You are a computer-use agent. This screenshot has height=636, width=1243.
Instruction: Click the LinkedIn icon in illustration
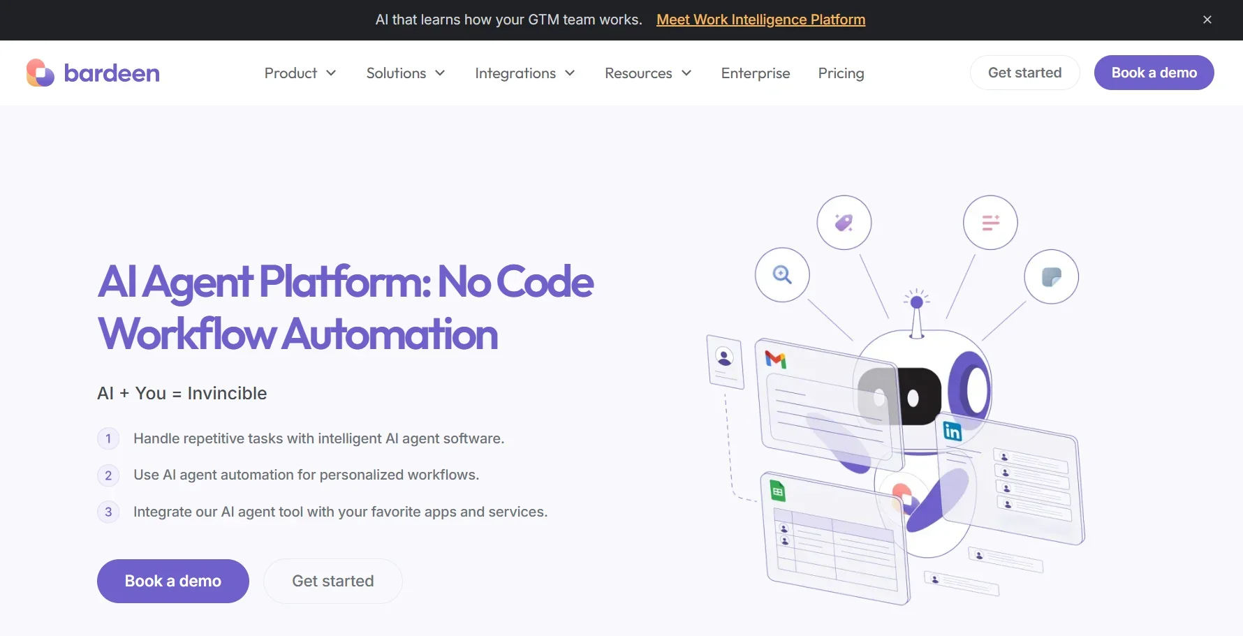[x=953, y=431]
